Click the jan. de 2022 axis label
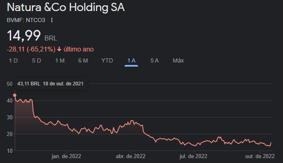Screen dimensions: 283x163 67,156
